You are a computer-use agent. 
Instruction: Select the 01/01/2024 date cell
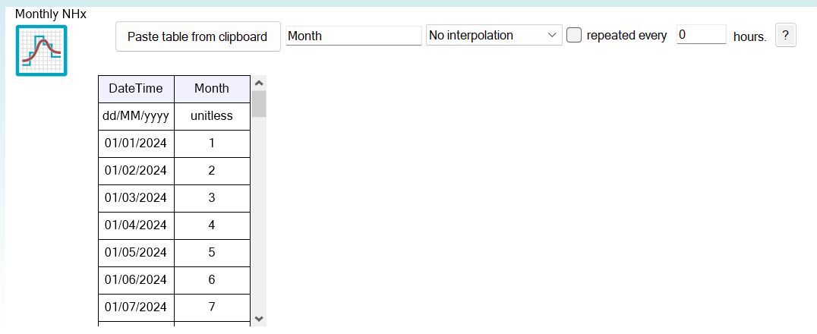click(x=136, y=143)
